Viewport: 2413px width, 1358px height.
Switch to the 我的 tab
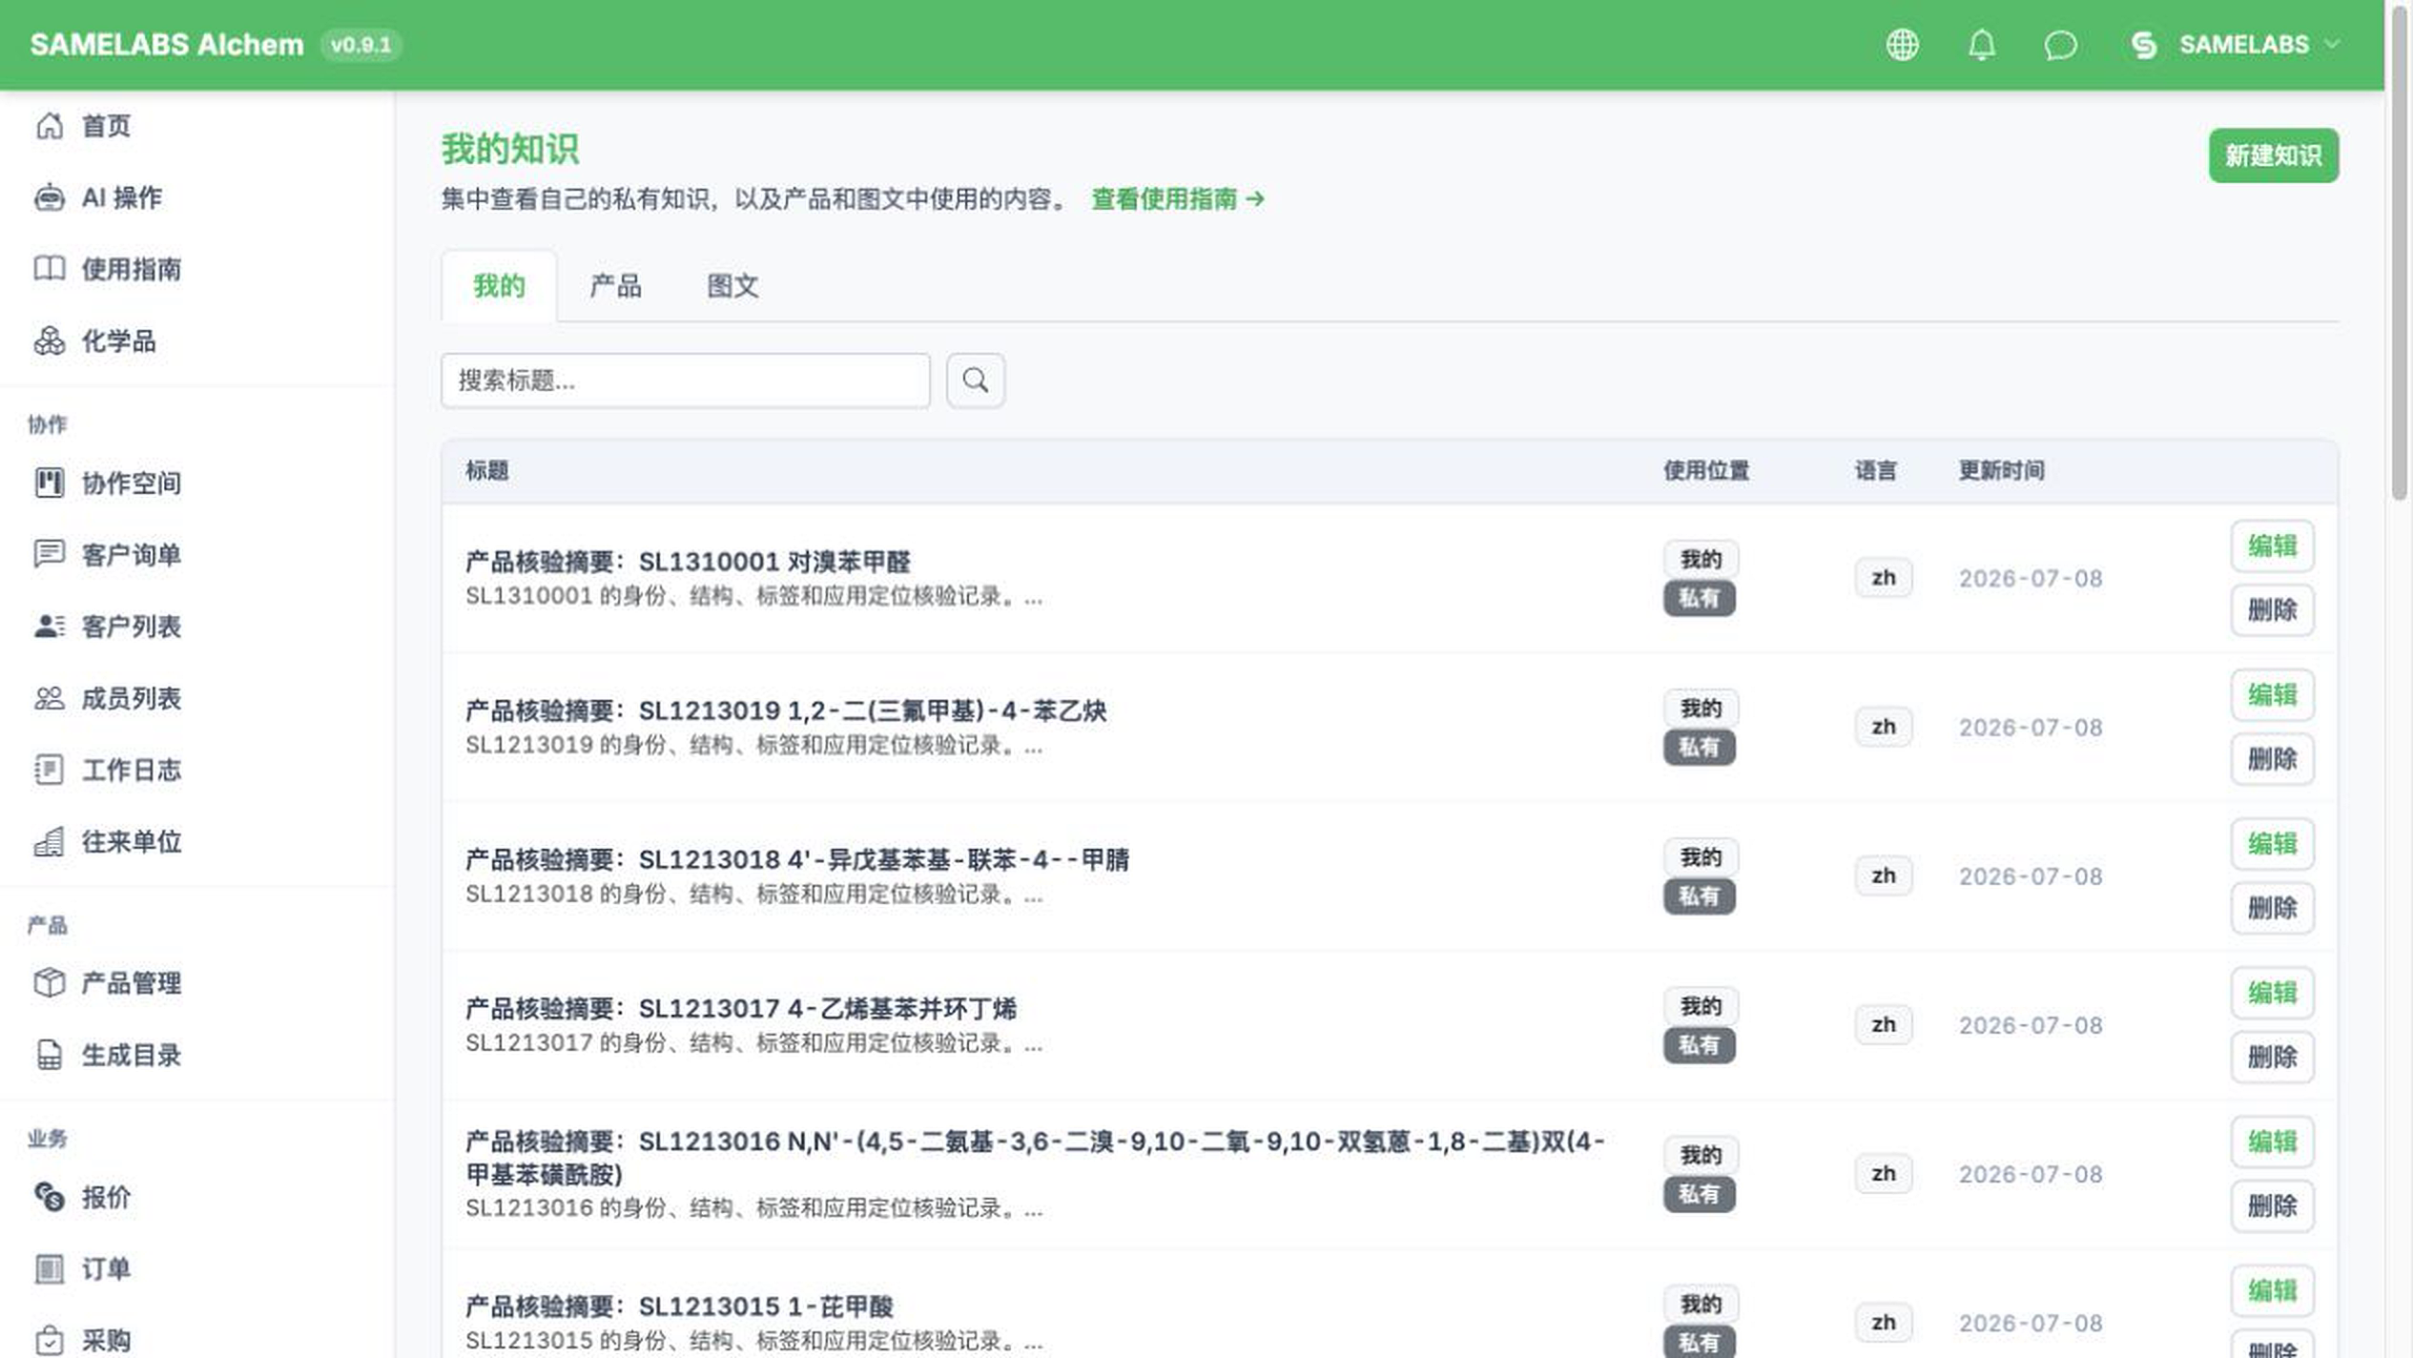[x=499, y=286]
